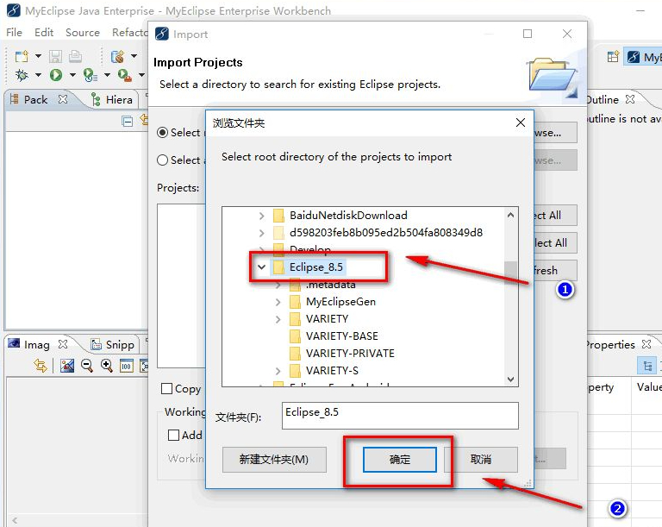The image size is (662, 527).
Task: Click the green Run button in toolbar
Action: click(x=56, y=76)
